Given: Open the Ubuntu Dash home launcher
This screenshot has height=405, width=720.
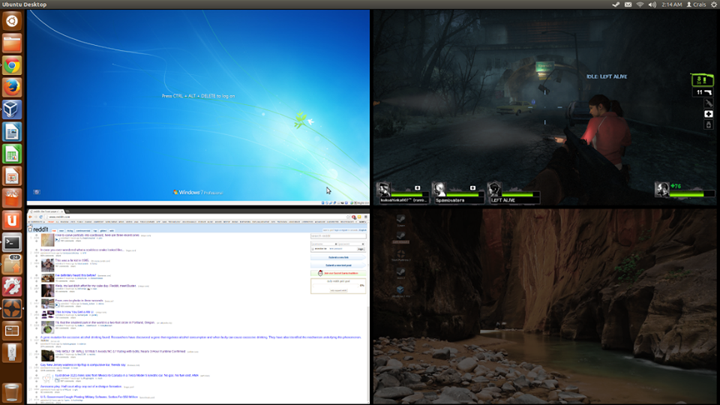Looking at the screenshot, I should (x=12, y=21).
